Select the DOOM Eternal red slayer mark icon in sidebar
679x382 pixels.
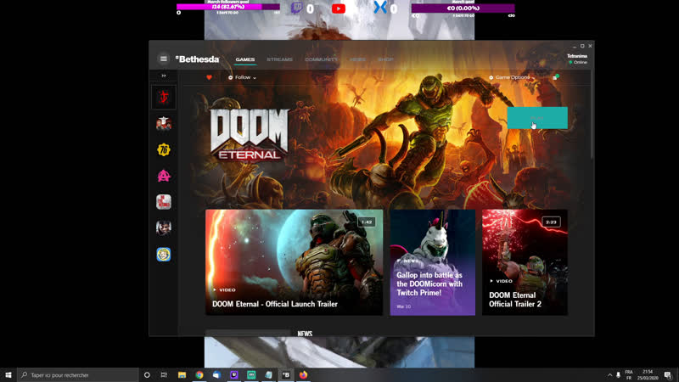164,97
